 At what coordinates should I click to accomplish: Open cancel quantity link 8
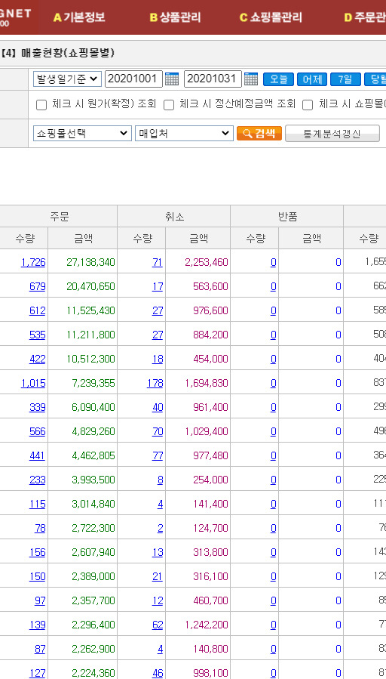[161, 480]
